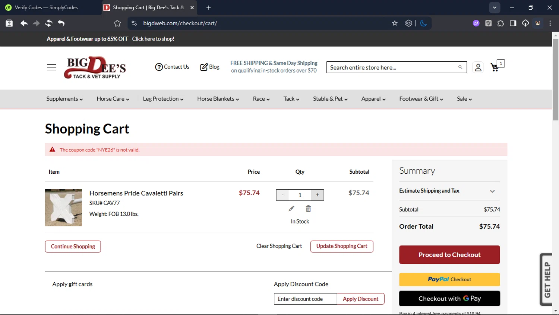Click the curved-arrow undo icon in browser toolbar
This screenshot has height=315, width=559.
coord(61,23)
